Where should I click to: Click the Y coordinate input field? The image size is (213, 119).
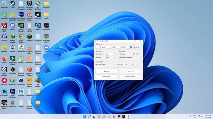(136, 65)
